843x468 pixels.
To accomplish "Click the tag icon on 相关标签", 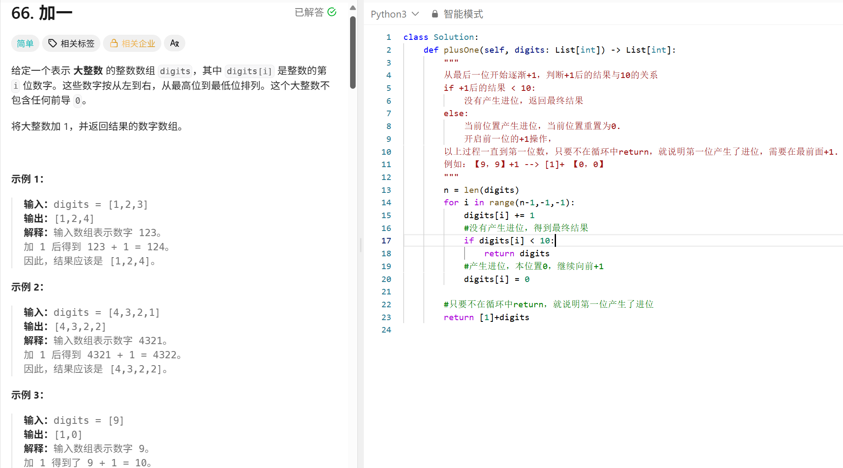I will tap(52, 43).
